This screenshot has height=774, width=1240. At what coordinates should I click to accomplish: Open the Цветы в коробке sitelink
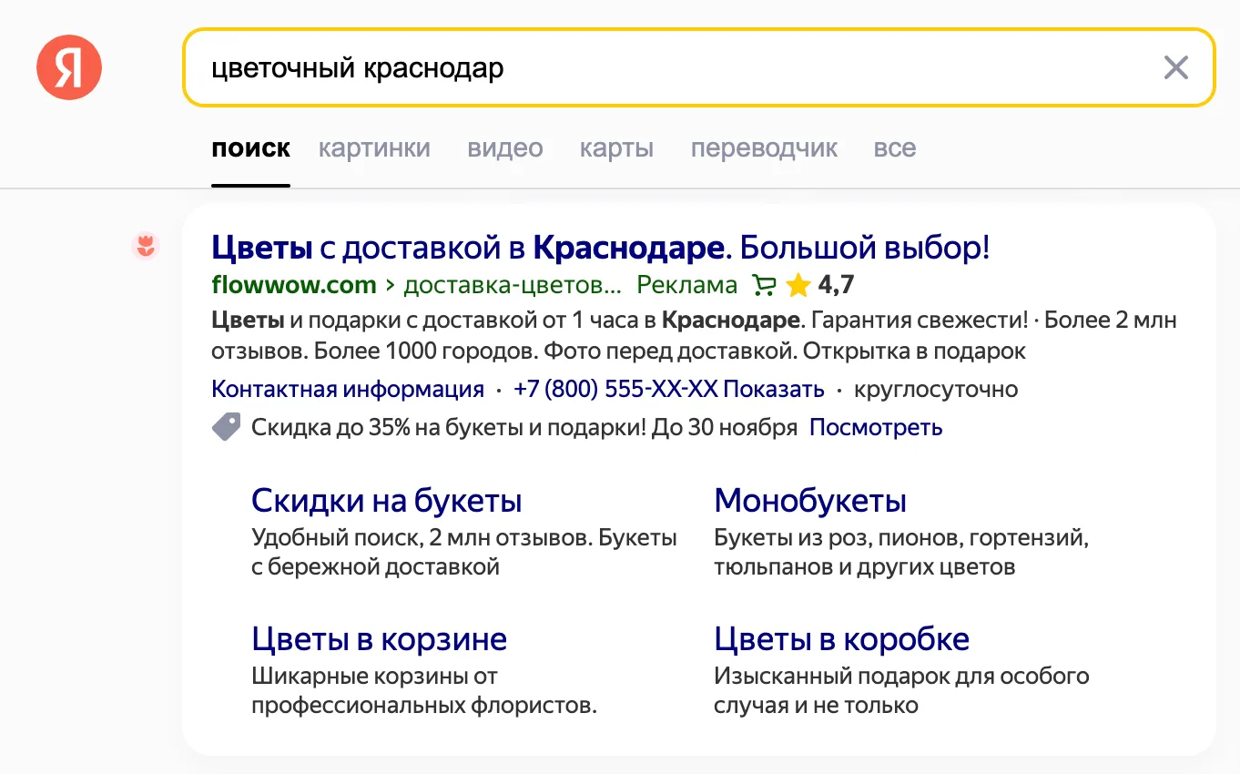pos(841,638)
